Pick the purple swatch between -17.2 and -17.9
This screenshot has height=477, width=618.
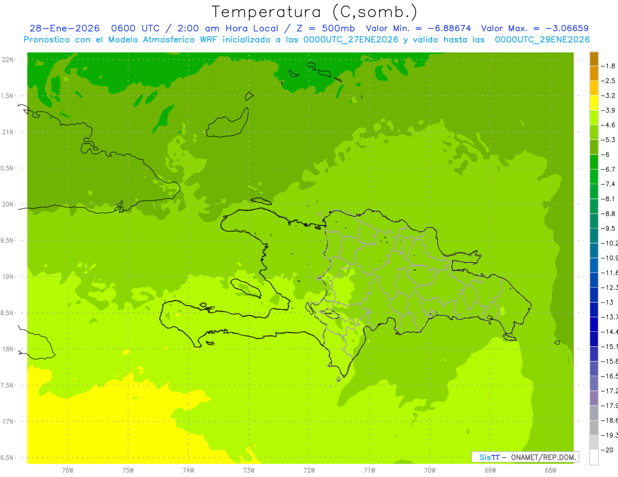[x=594, y=398]
